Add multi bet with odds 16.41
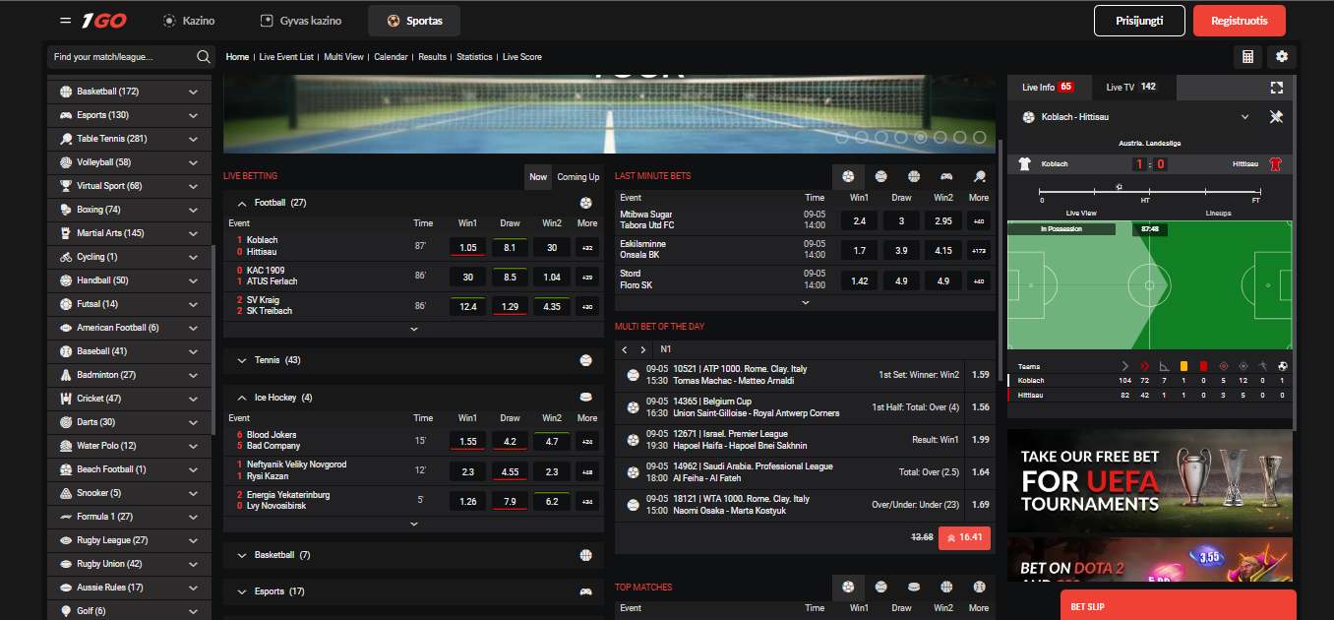Image resolution: width=1334 pixels, height=620 pixels. pyautogui.click(x=964, y=538)
